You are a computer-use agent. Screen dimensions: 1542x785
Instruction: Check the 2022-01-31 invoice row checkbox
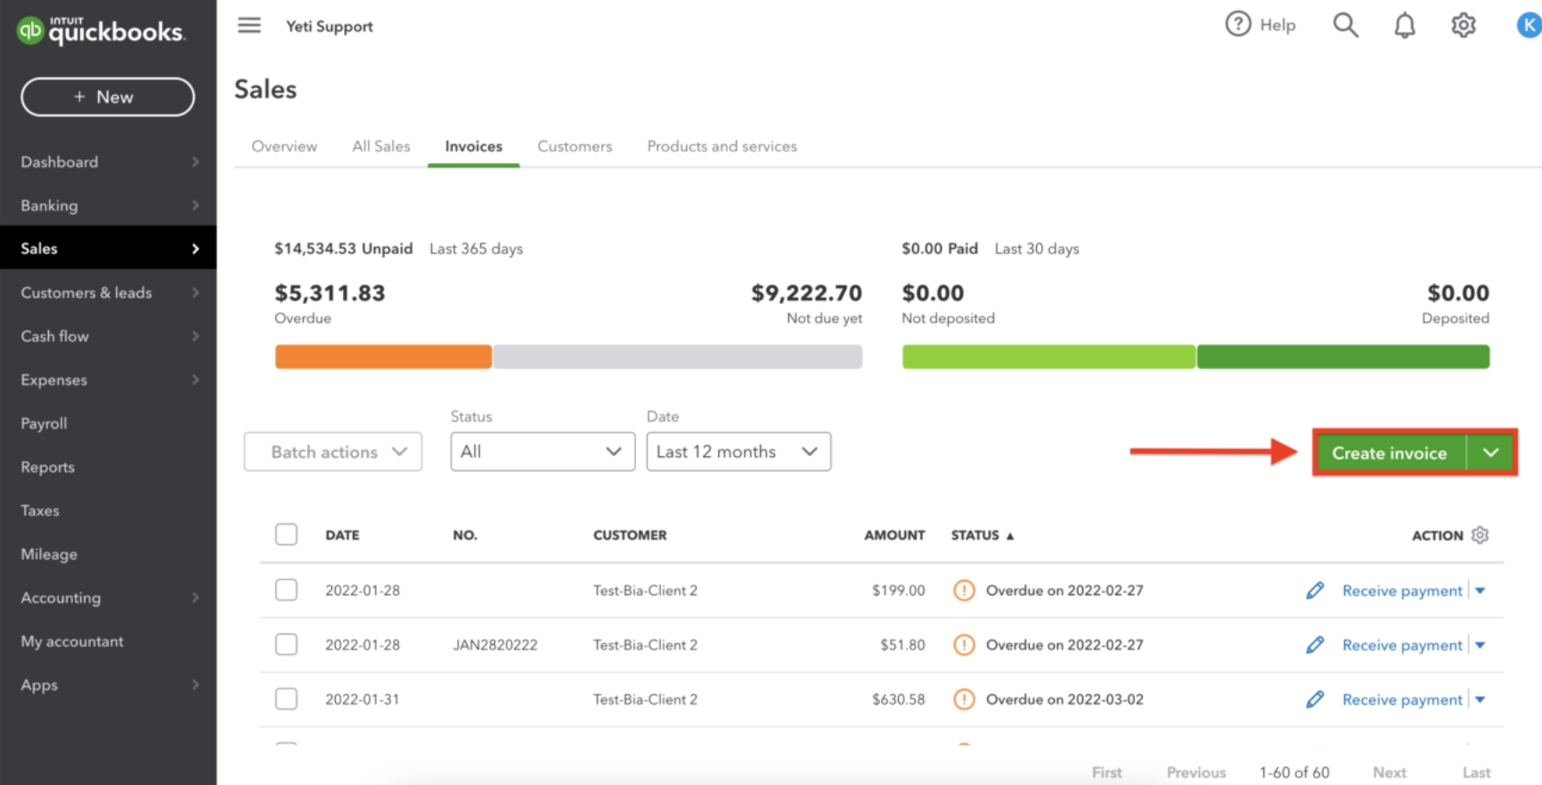coord(286,699)
